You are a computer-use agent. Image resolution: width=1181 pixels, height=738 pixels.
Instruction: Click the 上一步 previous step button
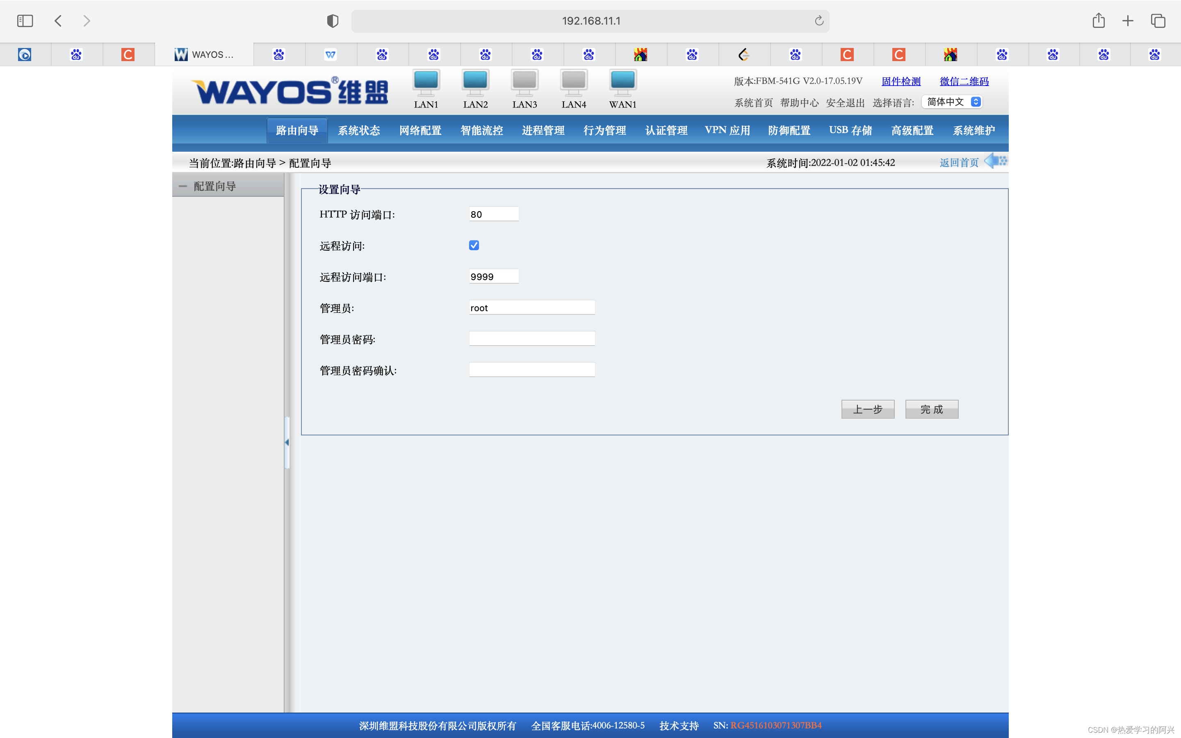(868, 410)
